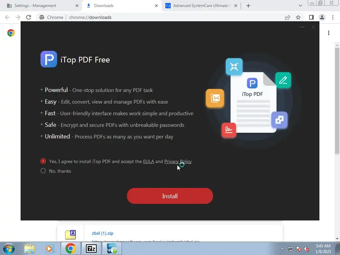This screenshot has height=255, width=340.
Task: Click the green pencil edit icon
Action: click(x=283, y=80)
